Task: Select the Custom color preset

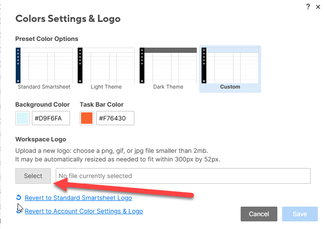Action: tap(230, 65)
